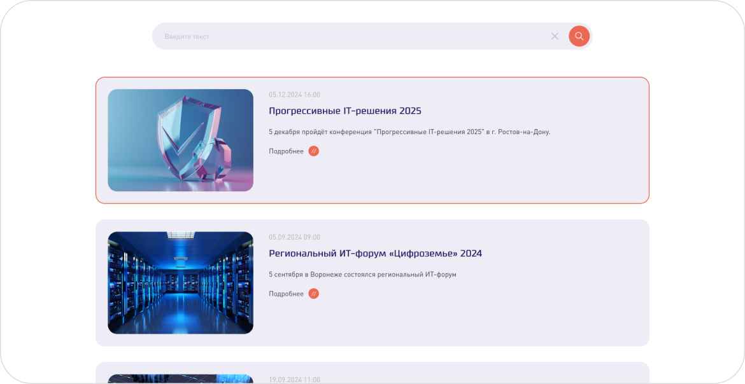Click 'Подробнее' under the Воронеж forum
The height and width of the screenshot is (384, 745).
[286, 294]
